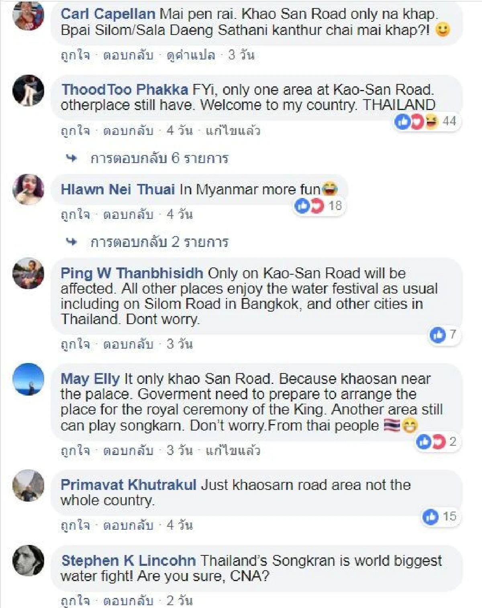Open Stephen K Lincohn's profile photo

(x=28, y=561)
